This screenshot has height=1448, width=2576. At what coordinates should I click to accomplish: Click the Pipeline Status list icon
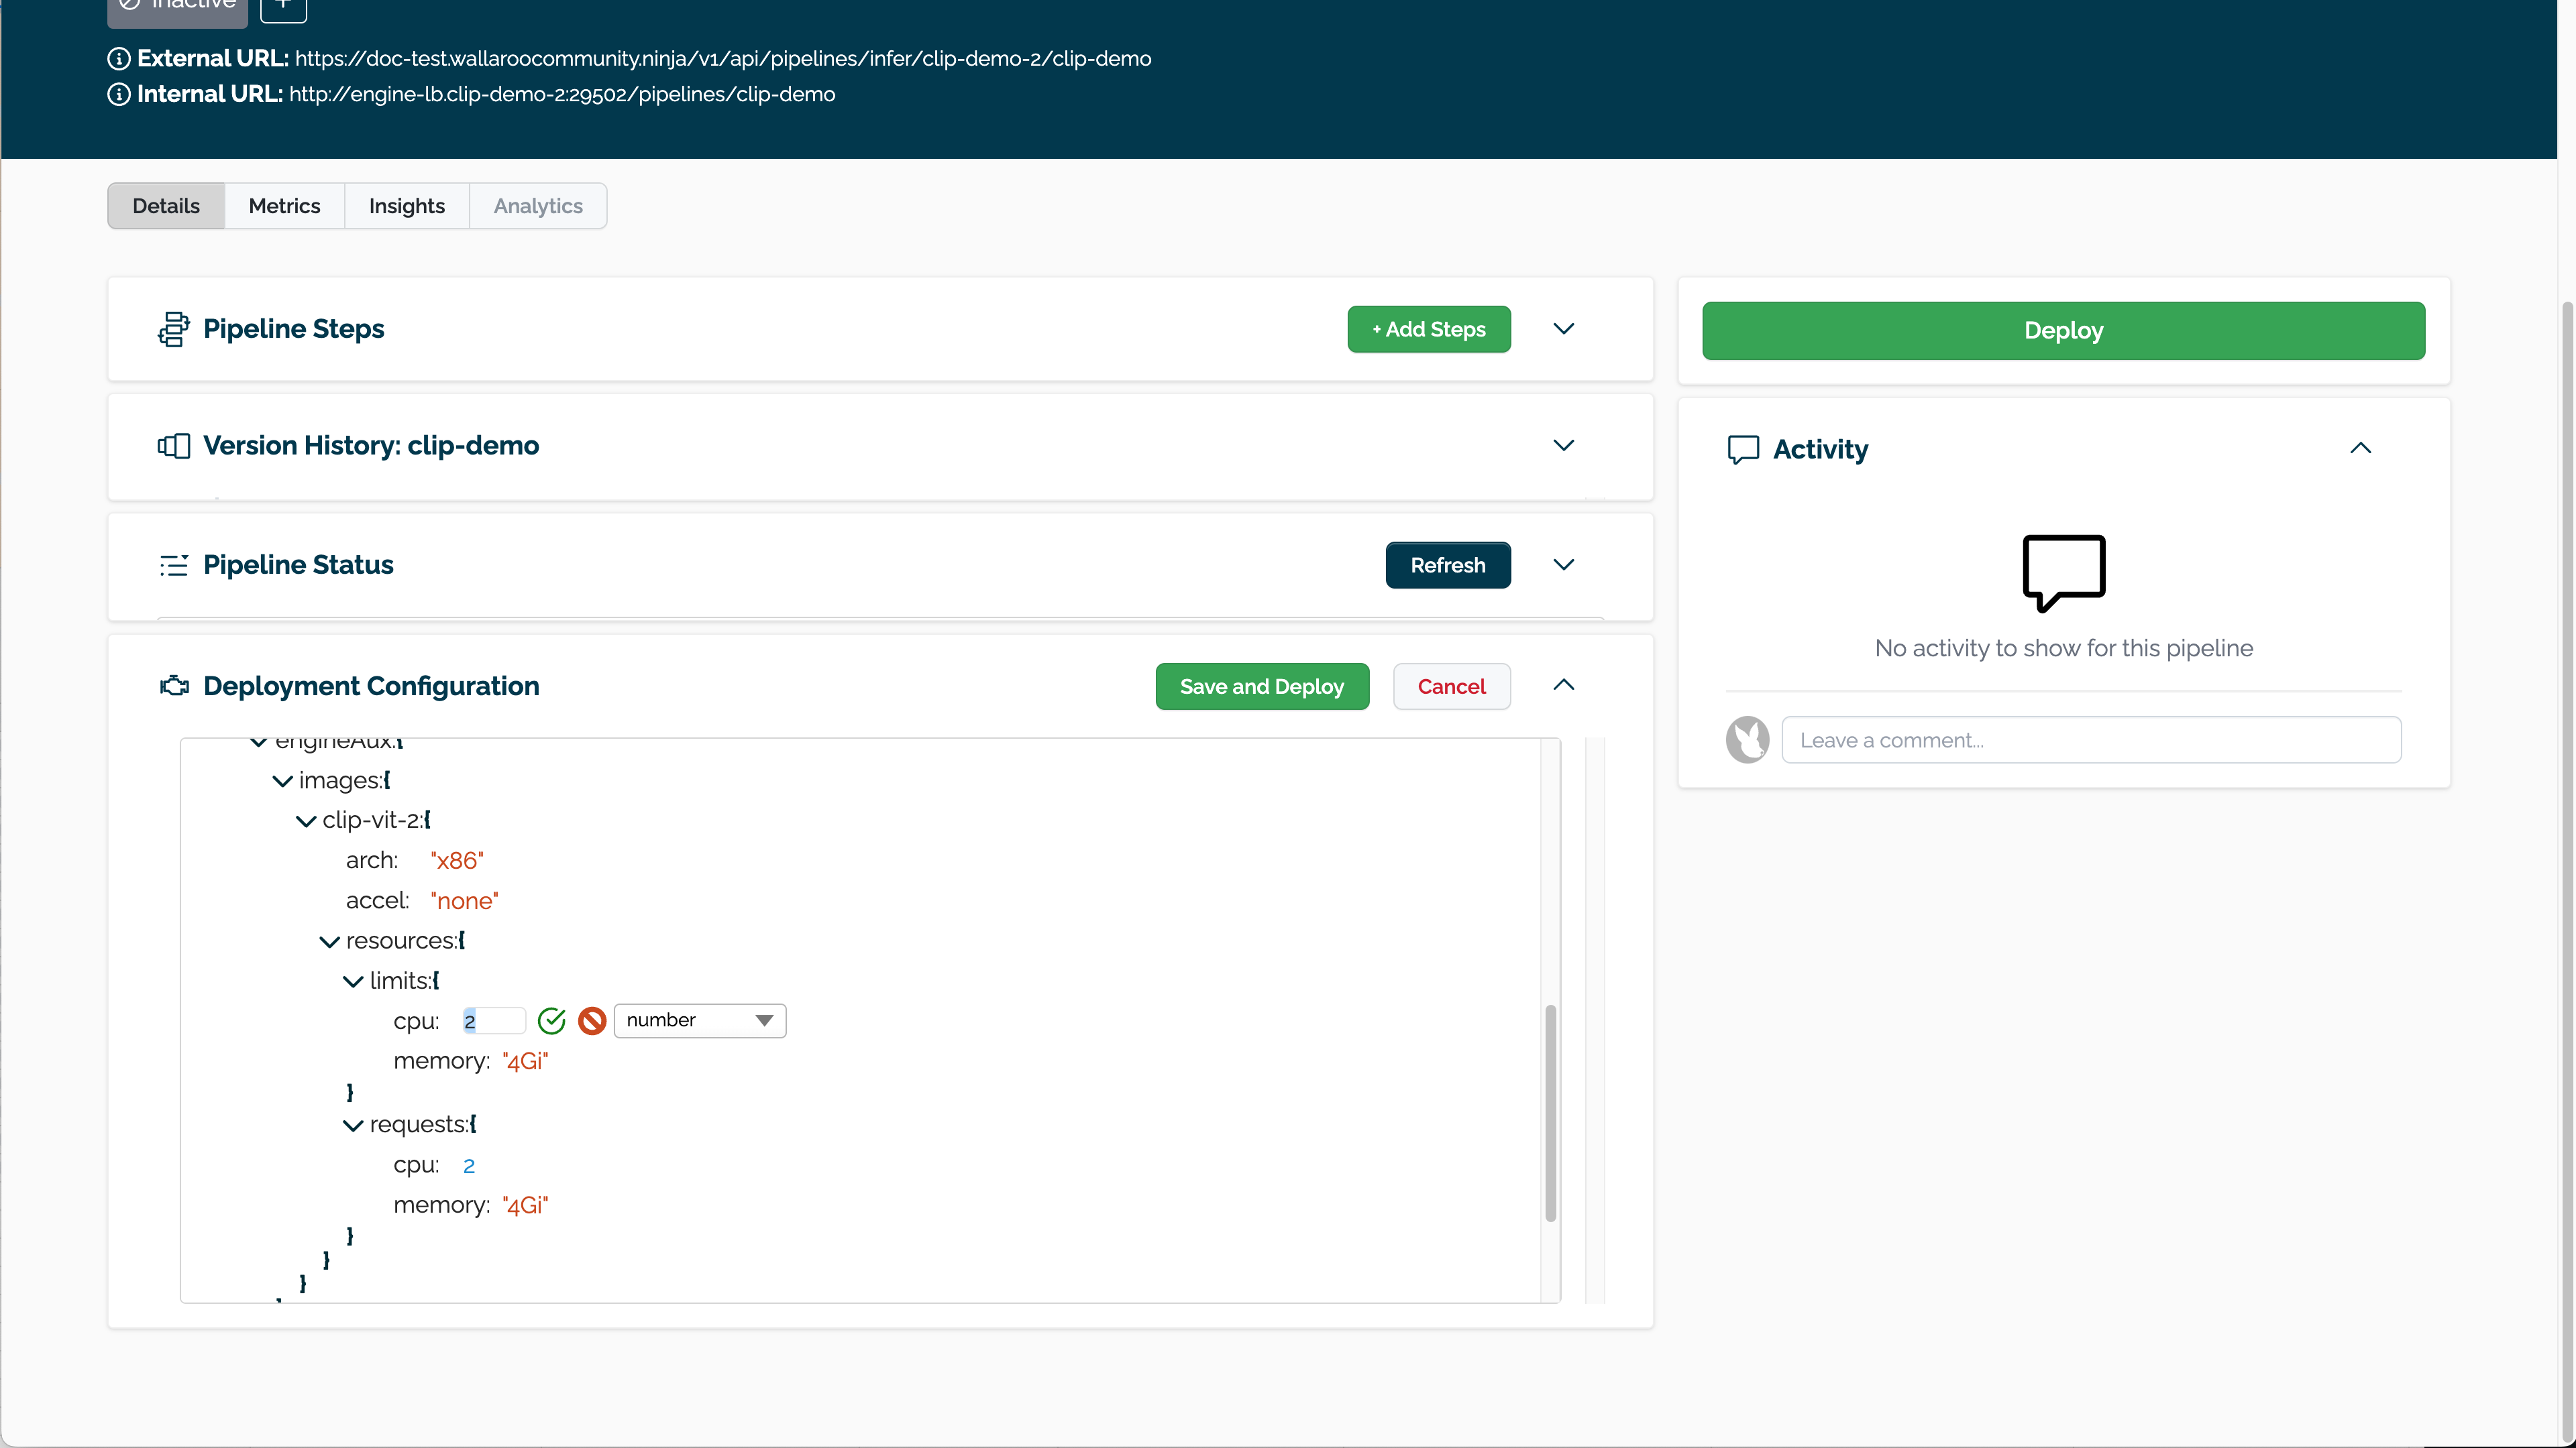click(x=174, y=564)
